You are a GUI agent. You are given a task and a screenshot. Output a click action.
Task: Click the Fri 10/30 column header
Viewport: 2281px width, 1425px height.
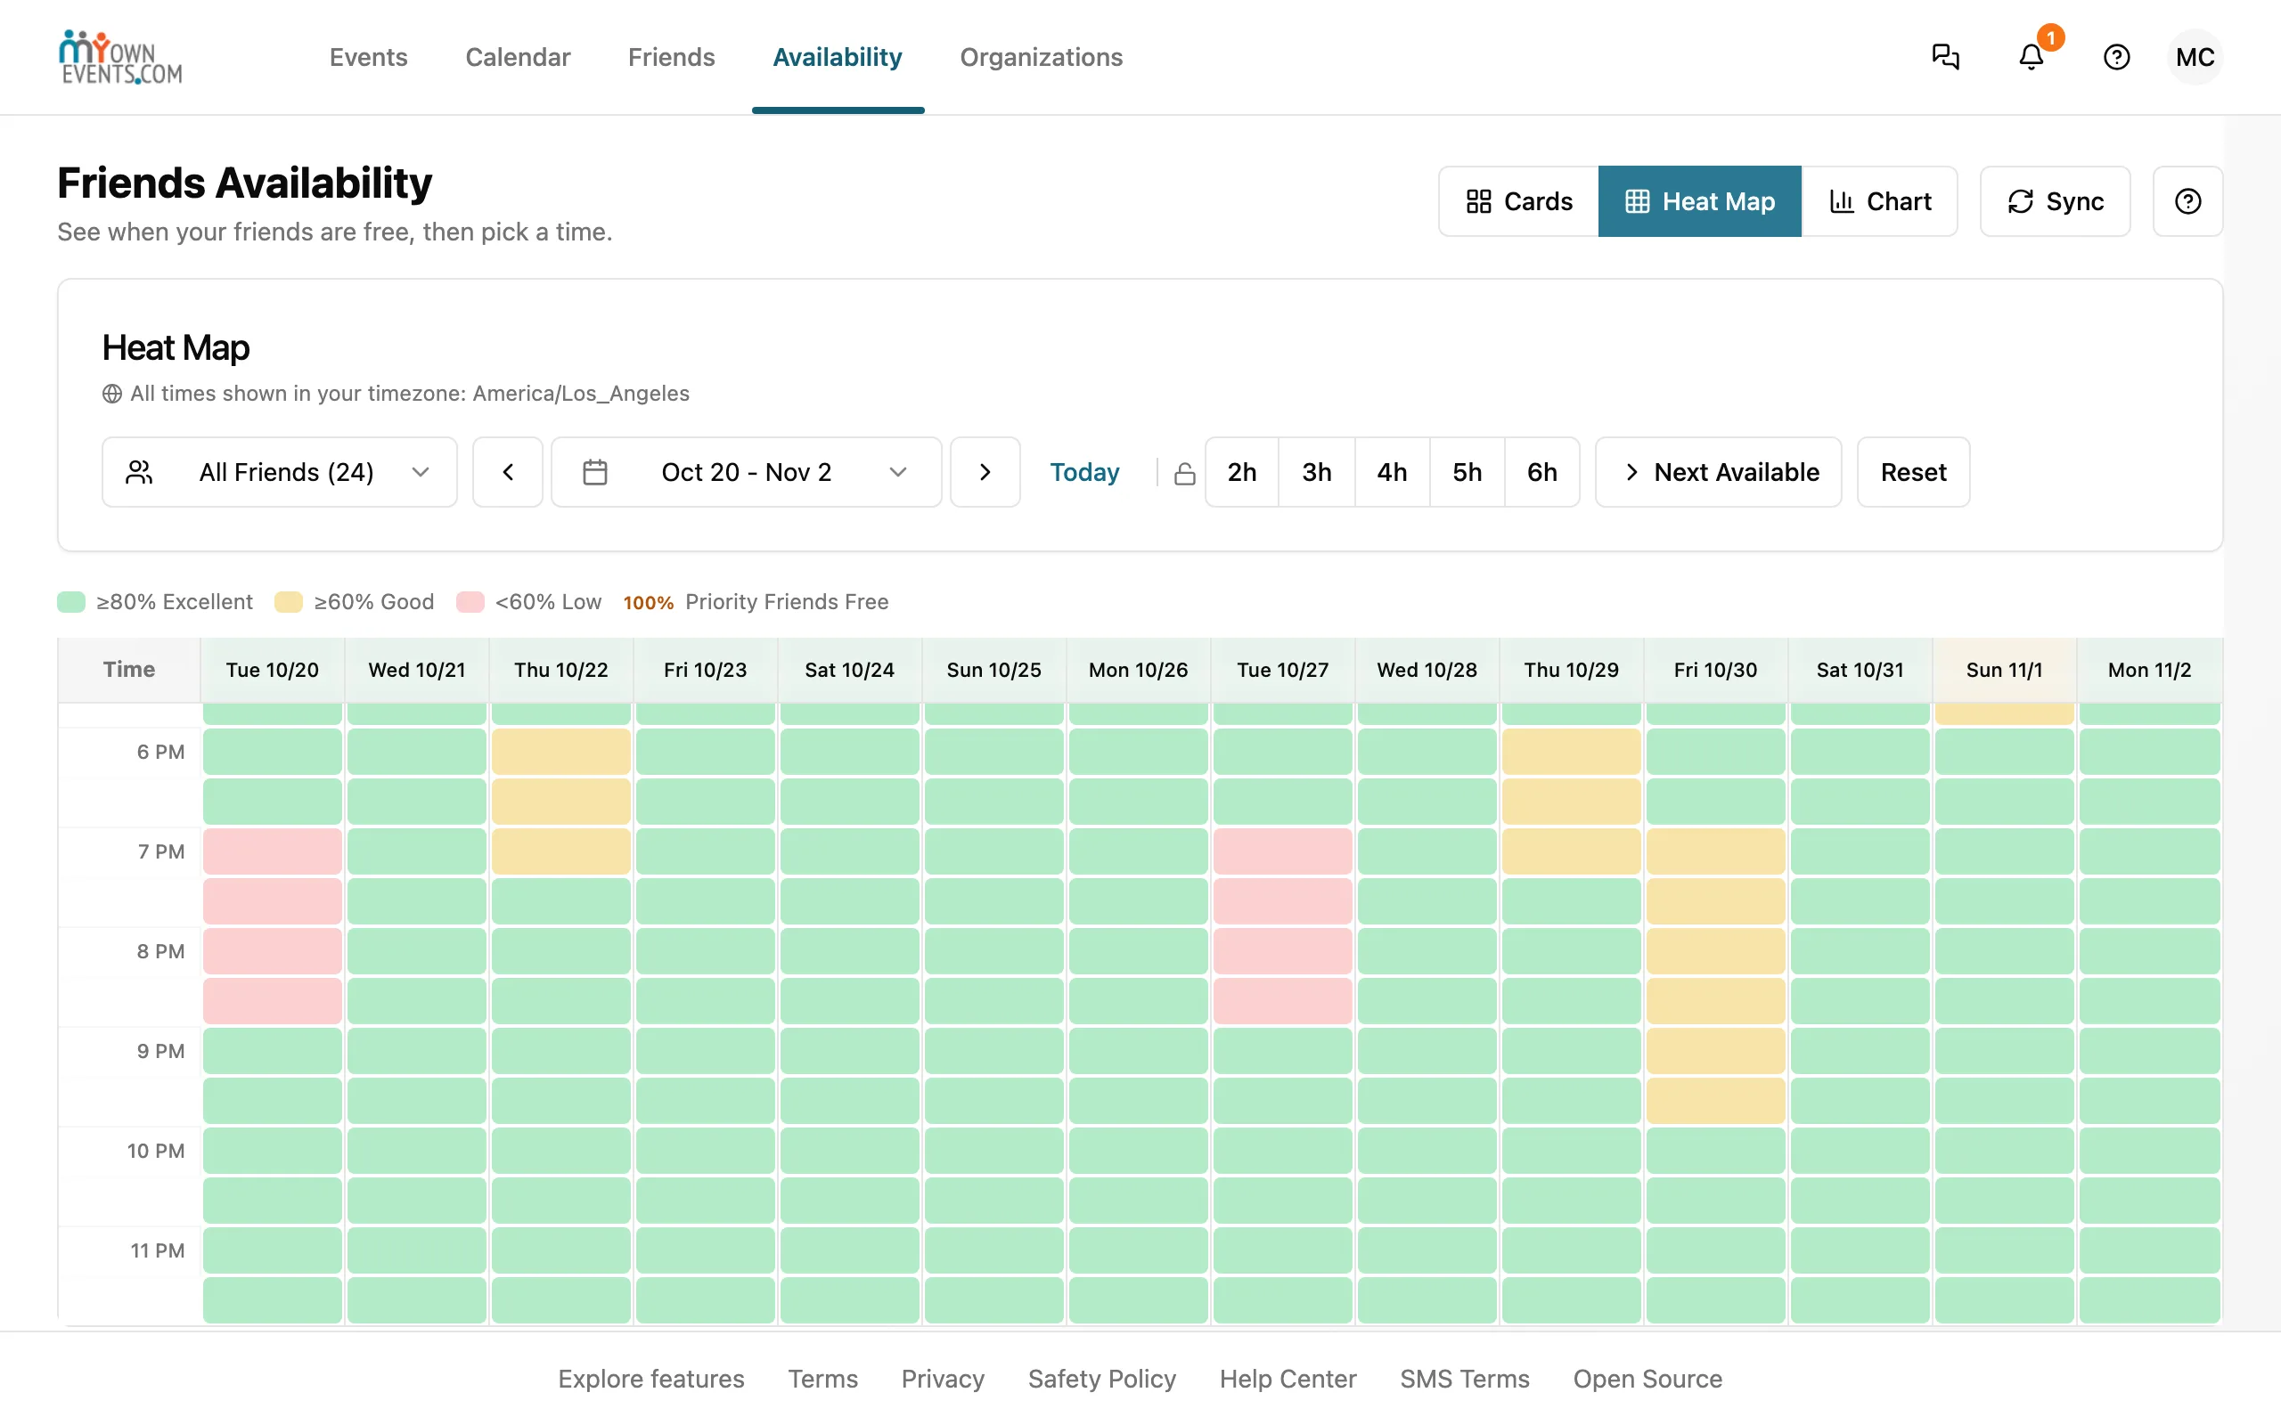[x=1715, y=670]
